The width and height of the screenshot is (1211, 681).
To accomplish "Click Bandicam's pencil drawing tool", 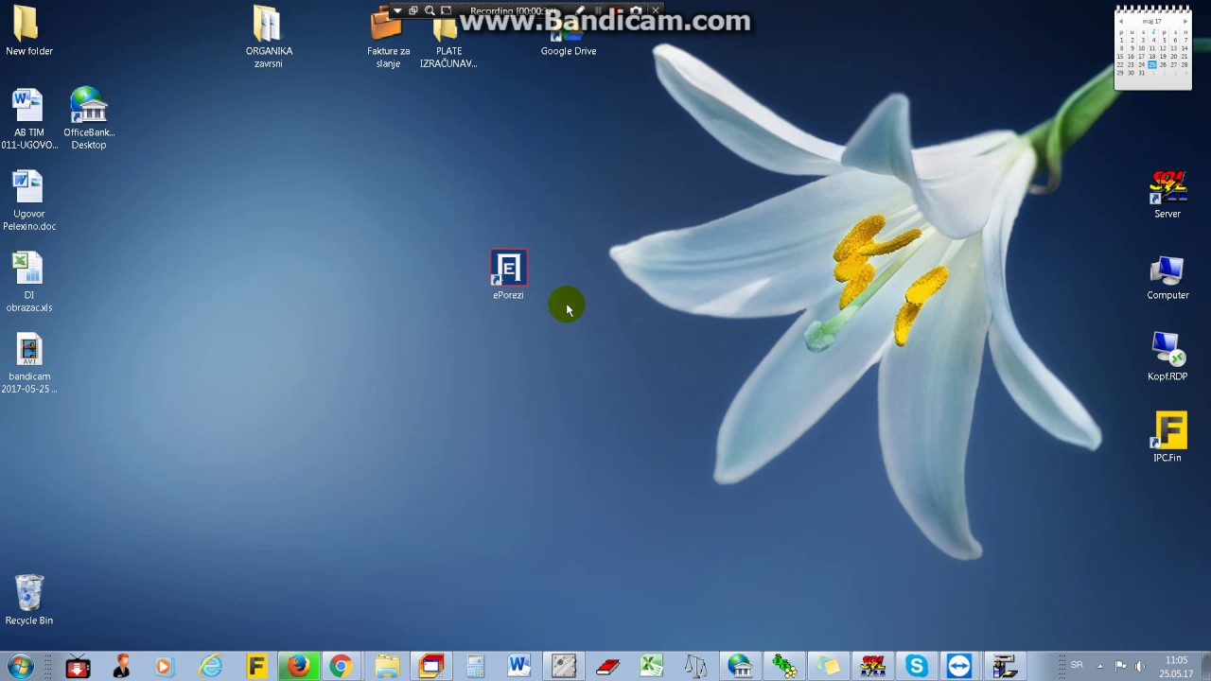I will pyautogui.click(x=579, y=10).
